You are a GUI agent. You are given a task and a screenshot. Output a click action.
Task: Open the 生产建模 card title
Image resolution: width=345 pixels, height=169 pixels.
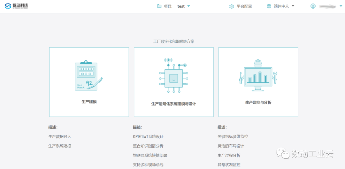click(x=89, y=102)
